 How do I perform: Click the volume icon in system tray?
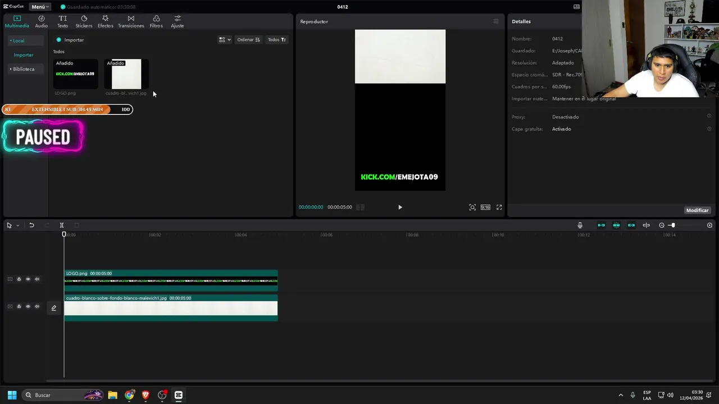point(670,395)
